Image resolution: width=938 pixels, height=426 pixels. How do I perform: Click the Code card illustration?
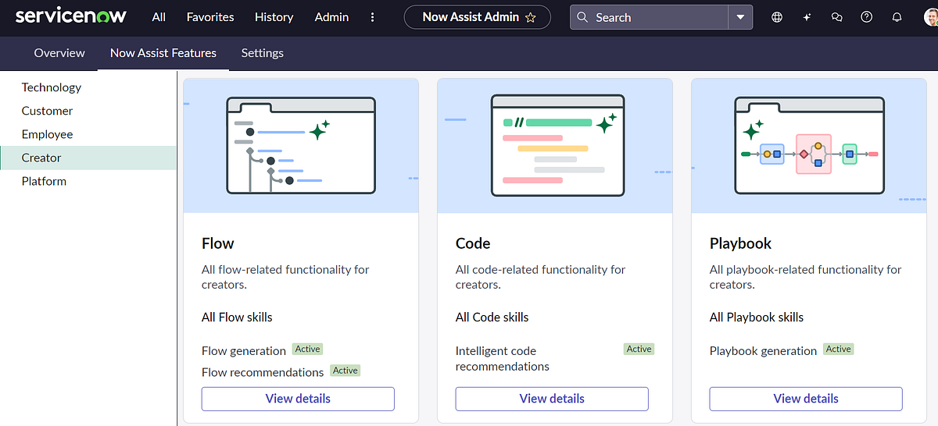(555, 145)
